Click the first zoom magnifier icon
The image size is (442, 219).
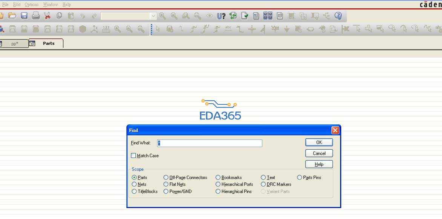tap(163, 16)
